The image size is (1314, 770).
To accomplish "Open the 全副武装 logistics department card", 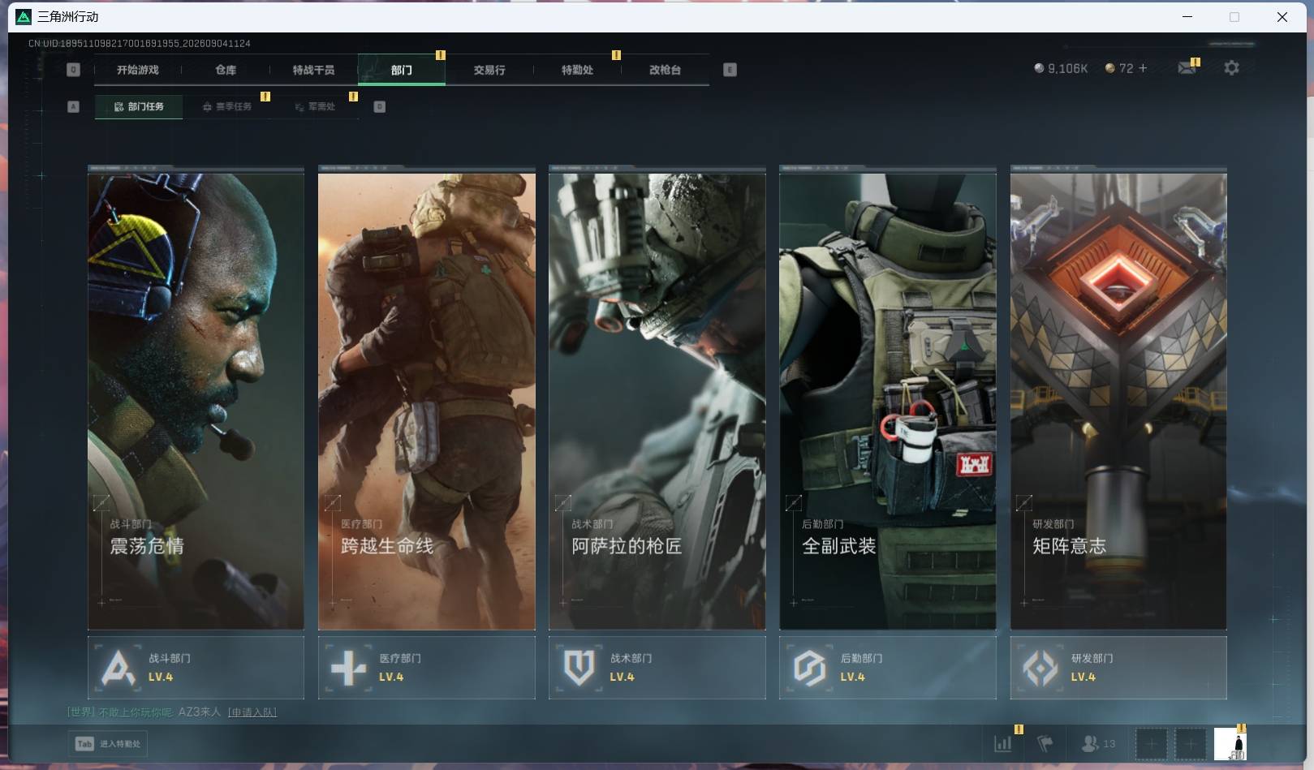I will pyautogui.click(x=887, y=398).
